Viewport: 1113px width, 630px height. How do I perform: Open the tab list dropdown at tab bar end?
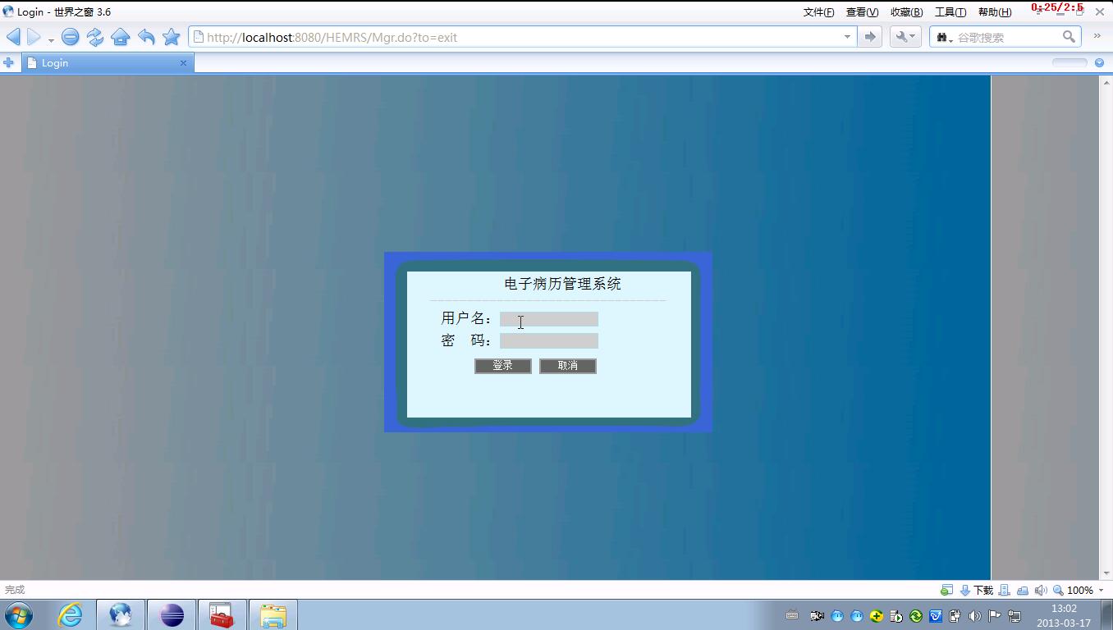(x=1099, y=62)
